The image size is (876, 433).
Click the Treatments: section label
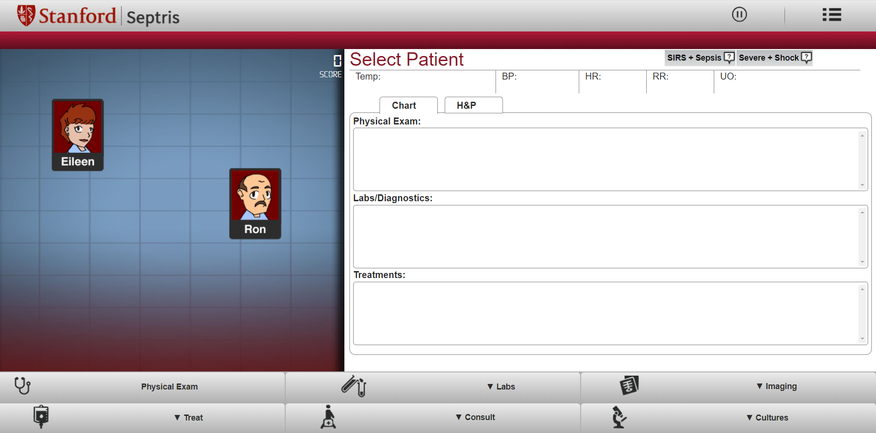(x=380, y=275)
